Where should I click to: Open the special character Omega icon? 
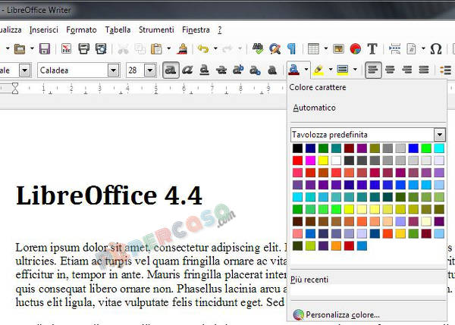pyautogui.click(x=436, y=48)
